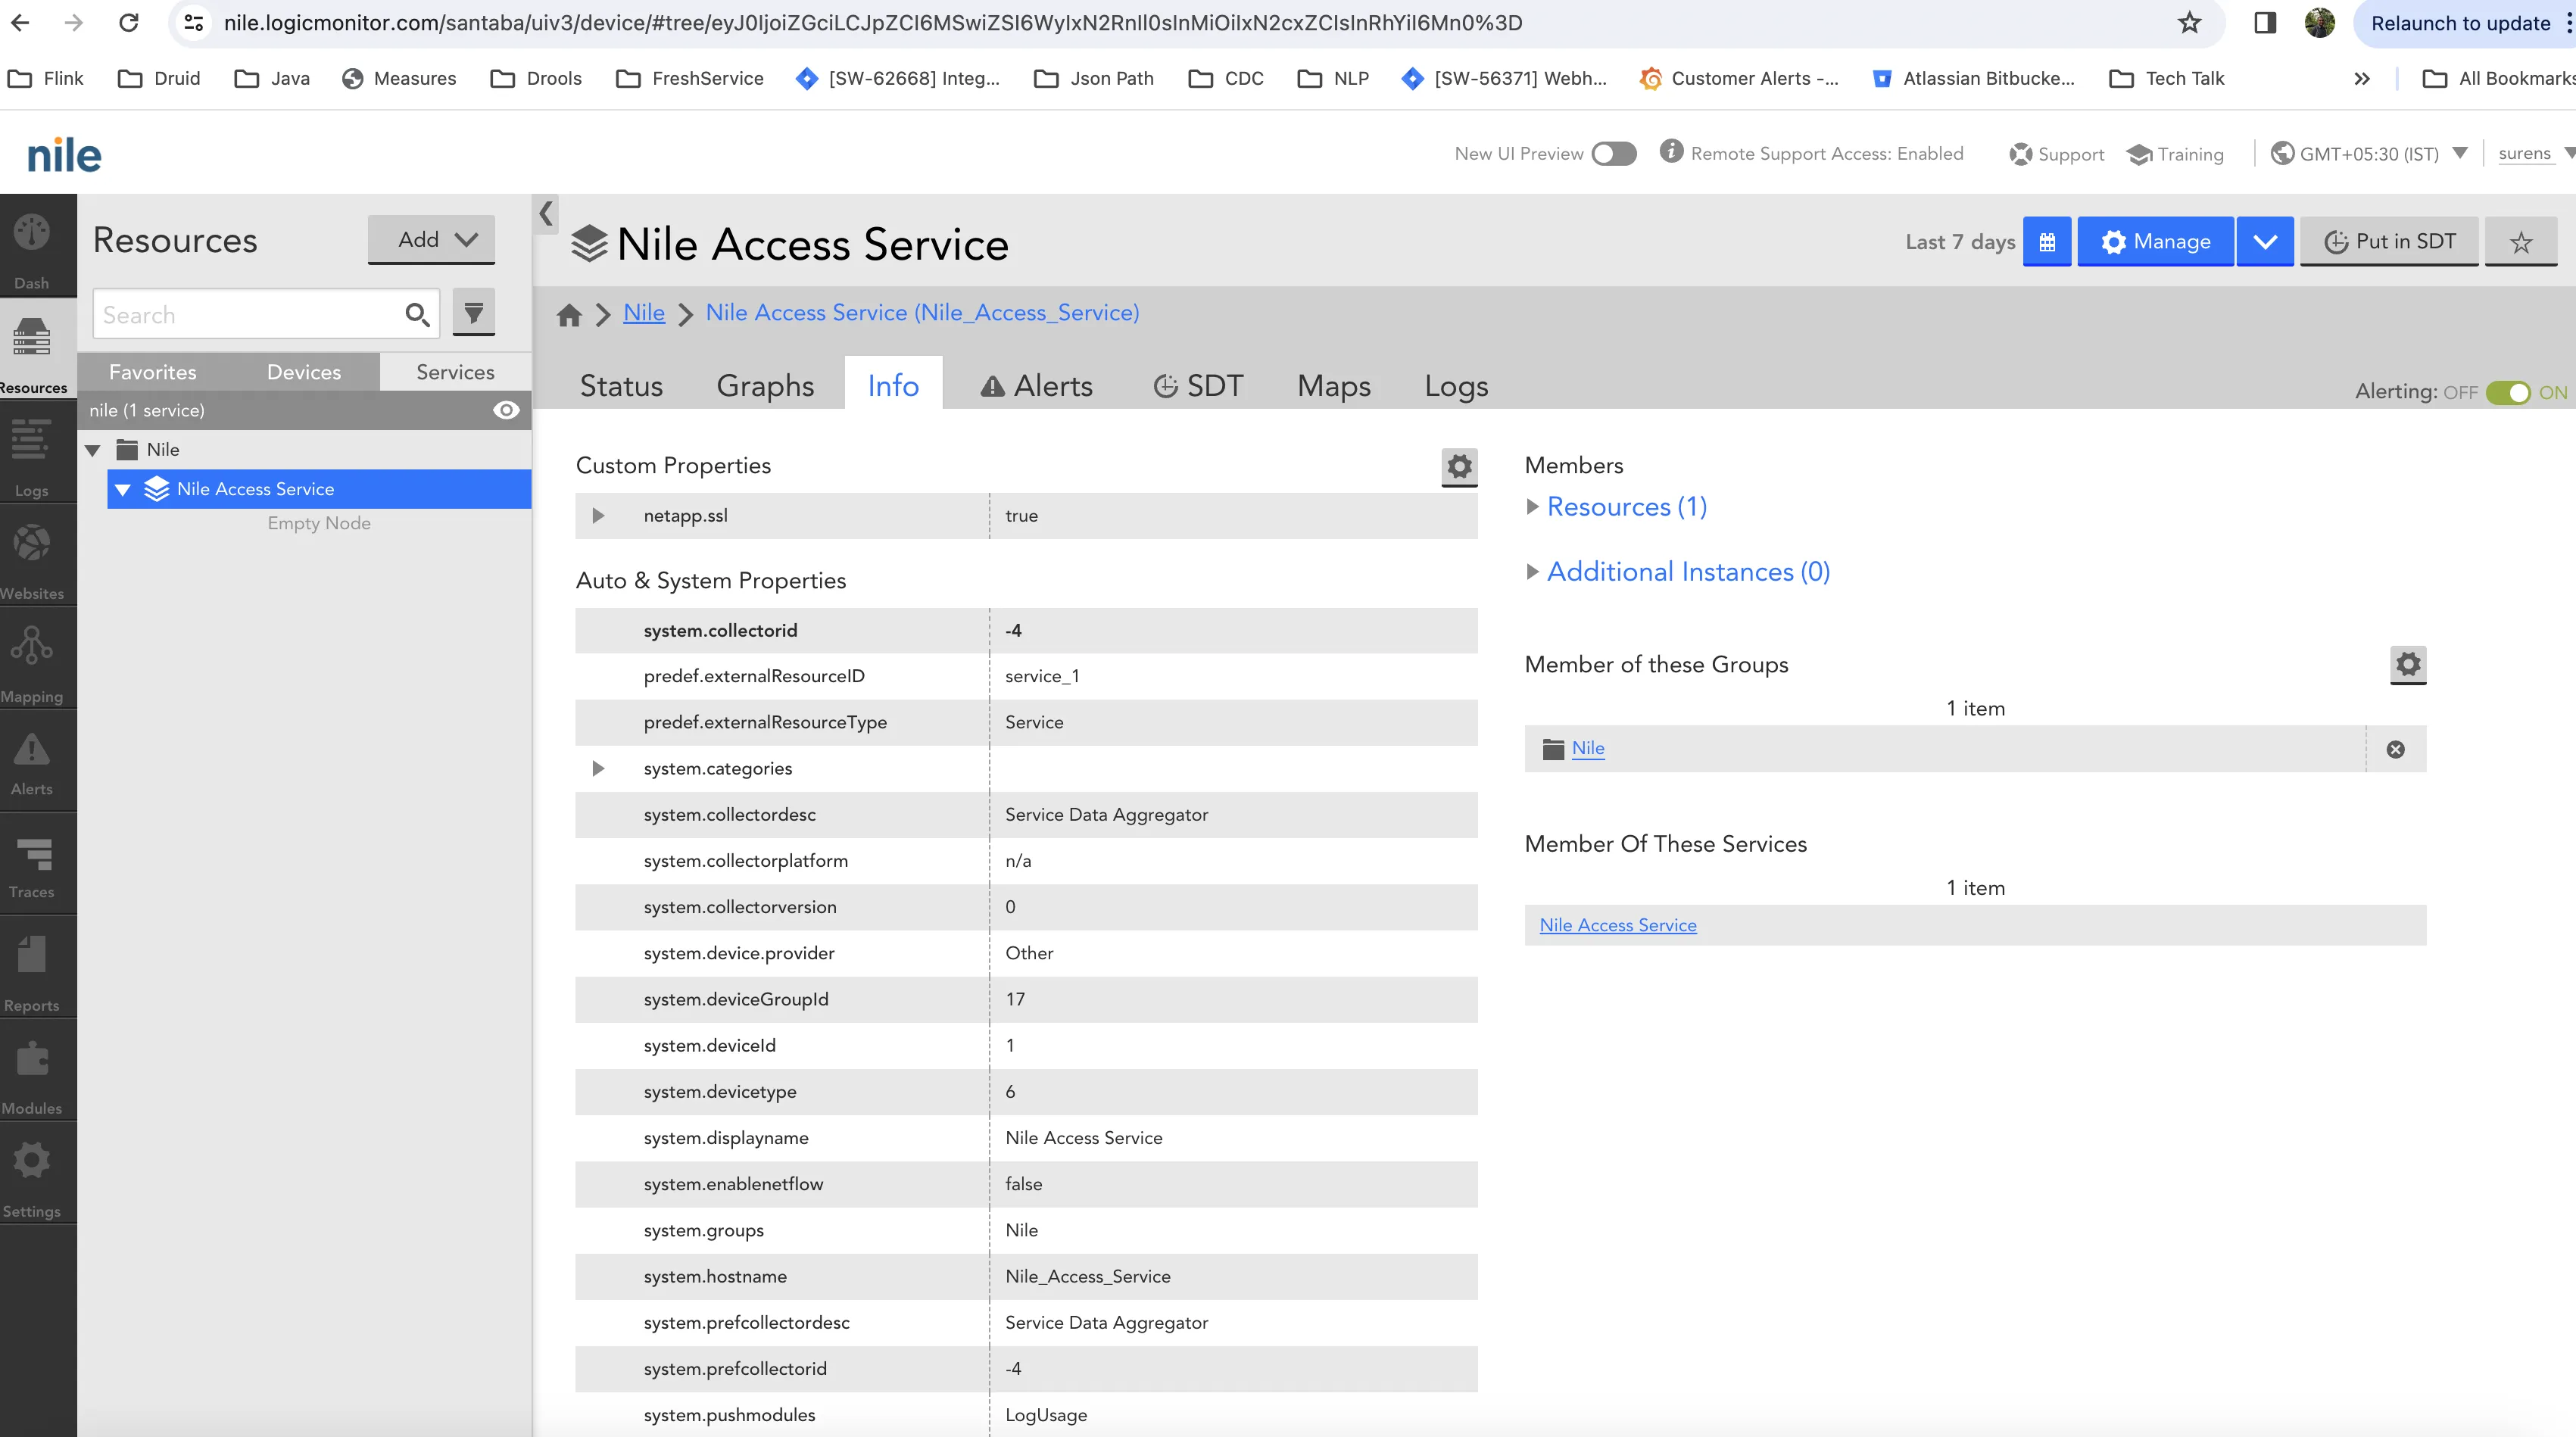Open Nile Access Service link under services
This screenshot has width=2576, height=1437.
[x=1617, y=926]
